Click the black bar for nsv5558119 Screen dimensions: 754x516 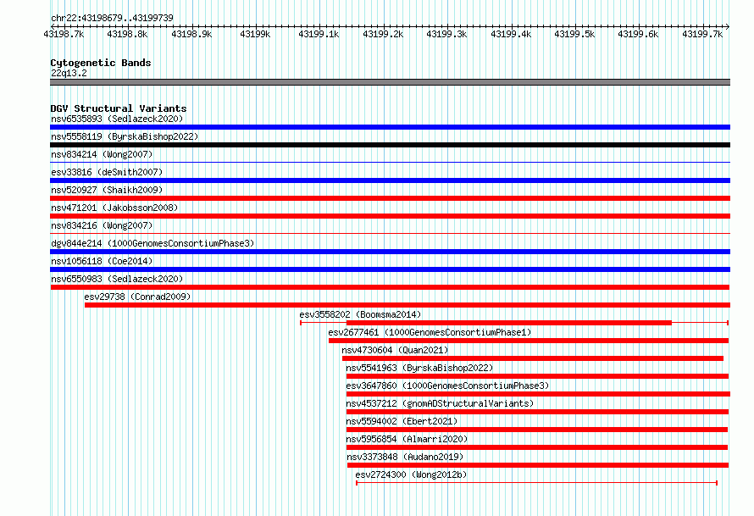click(x=390, y=145)
